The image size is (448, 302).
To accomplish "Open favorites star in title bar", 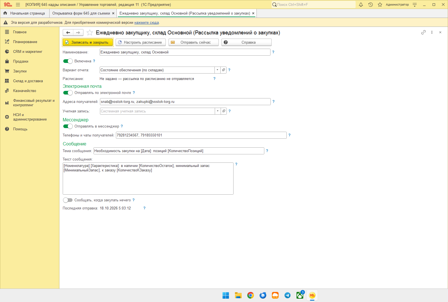I will (380, 4).
